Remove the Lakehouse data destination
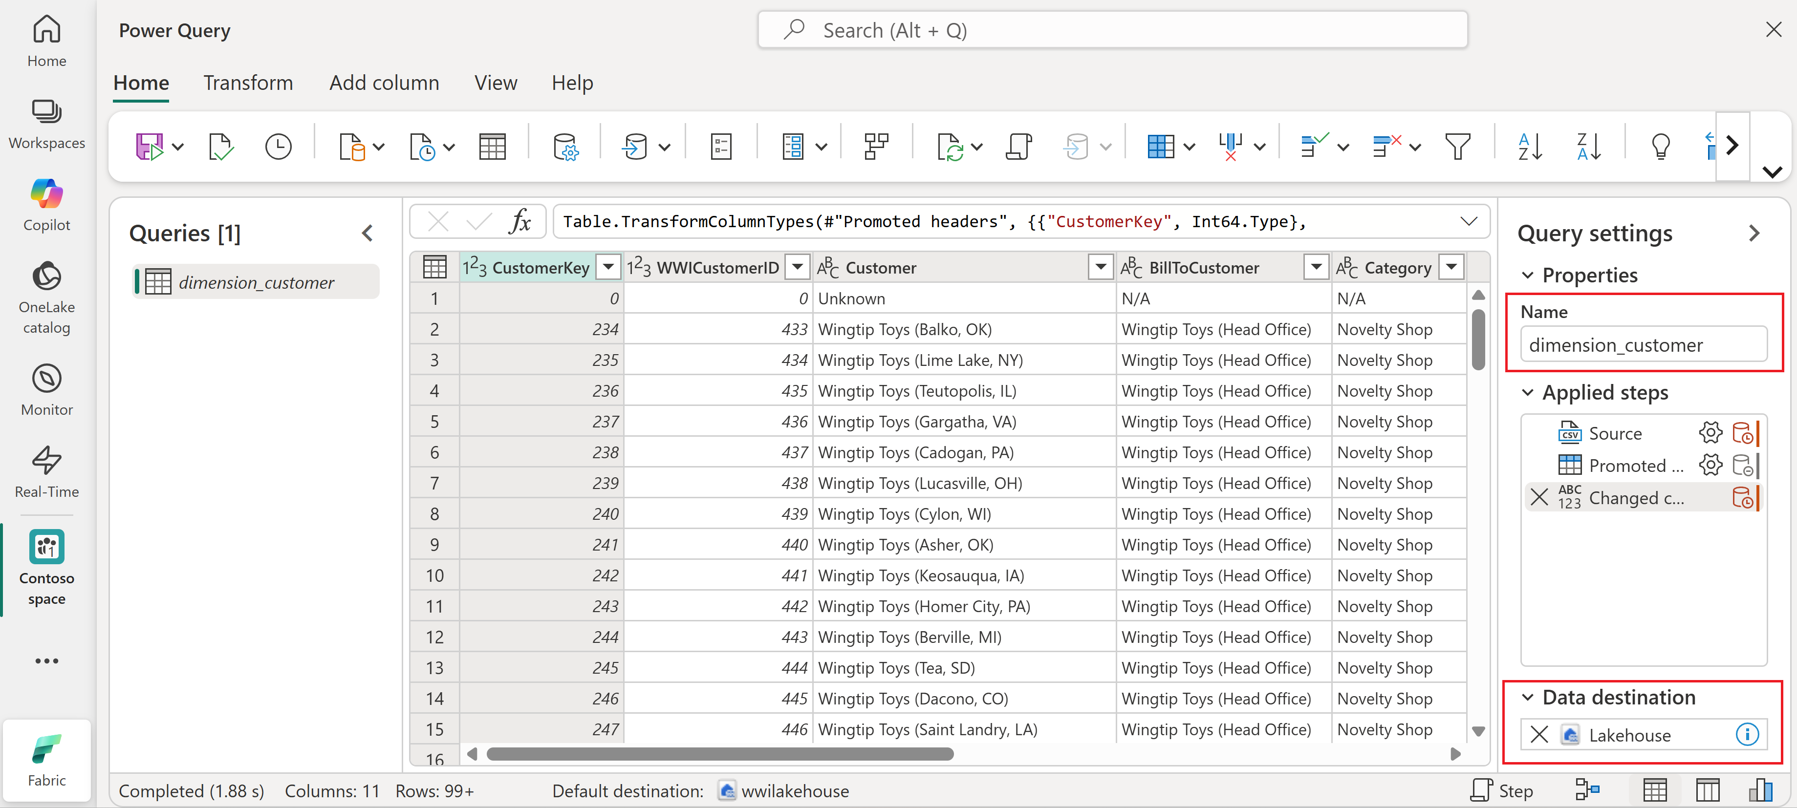 tap(1539, 734)
